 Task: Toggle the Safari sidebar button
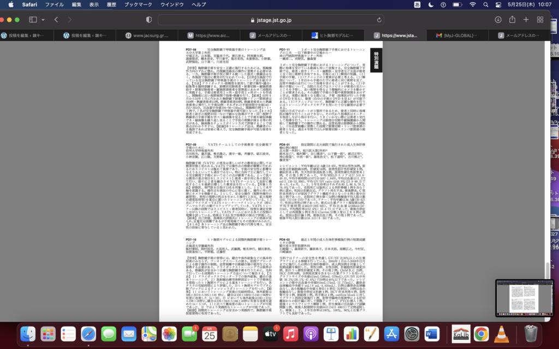(x=33, y=20)
